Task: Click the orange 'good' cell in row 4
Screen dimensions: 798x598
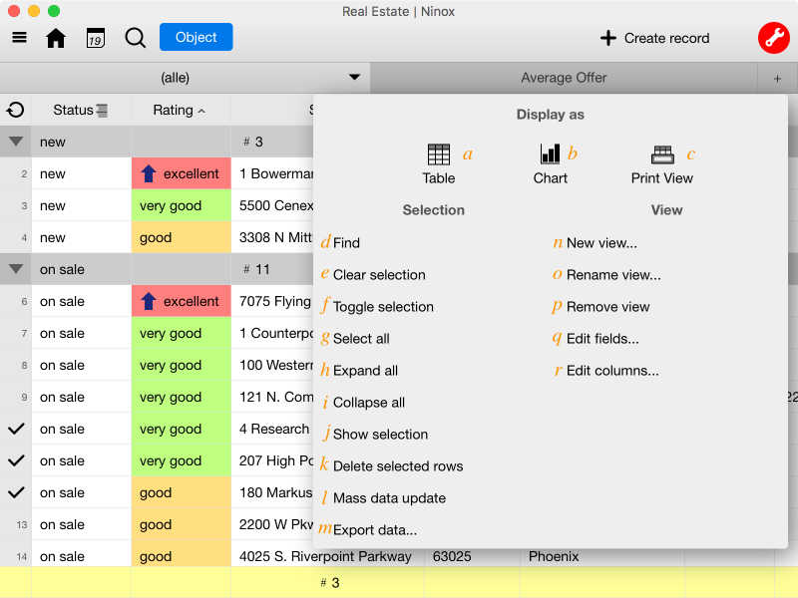Action: point(182,237)
